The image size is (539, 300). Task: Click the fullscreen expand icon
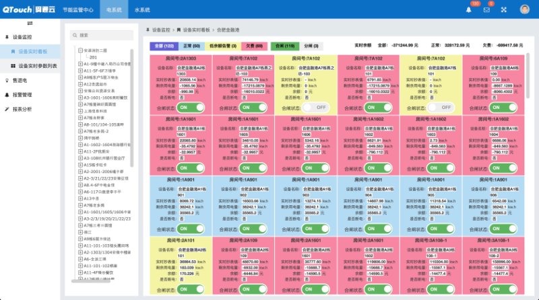505,9
